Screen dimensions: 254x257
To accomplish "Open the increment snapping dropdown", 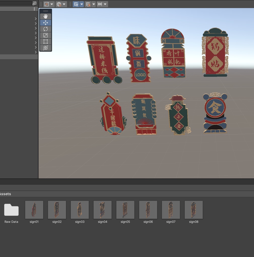I will [x=105, y=4].
